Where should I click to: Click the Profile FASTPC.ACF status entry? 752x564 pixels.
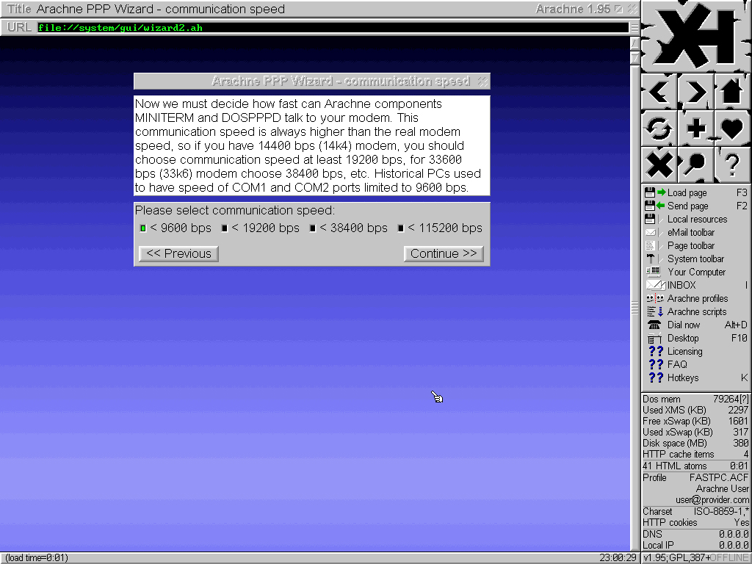[x=695, y=477]
